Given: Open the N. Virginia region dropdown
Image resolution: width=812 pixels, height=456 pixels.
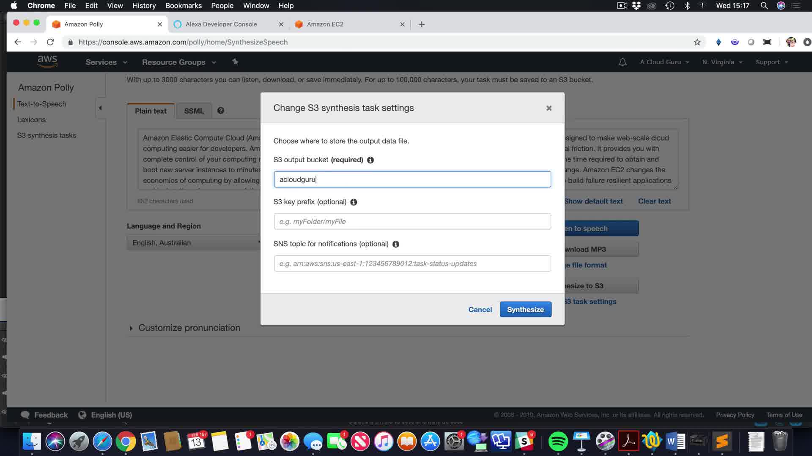Looking at the screenshot, I should pos(722,62).
